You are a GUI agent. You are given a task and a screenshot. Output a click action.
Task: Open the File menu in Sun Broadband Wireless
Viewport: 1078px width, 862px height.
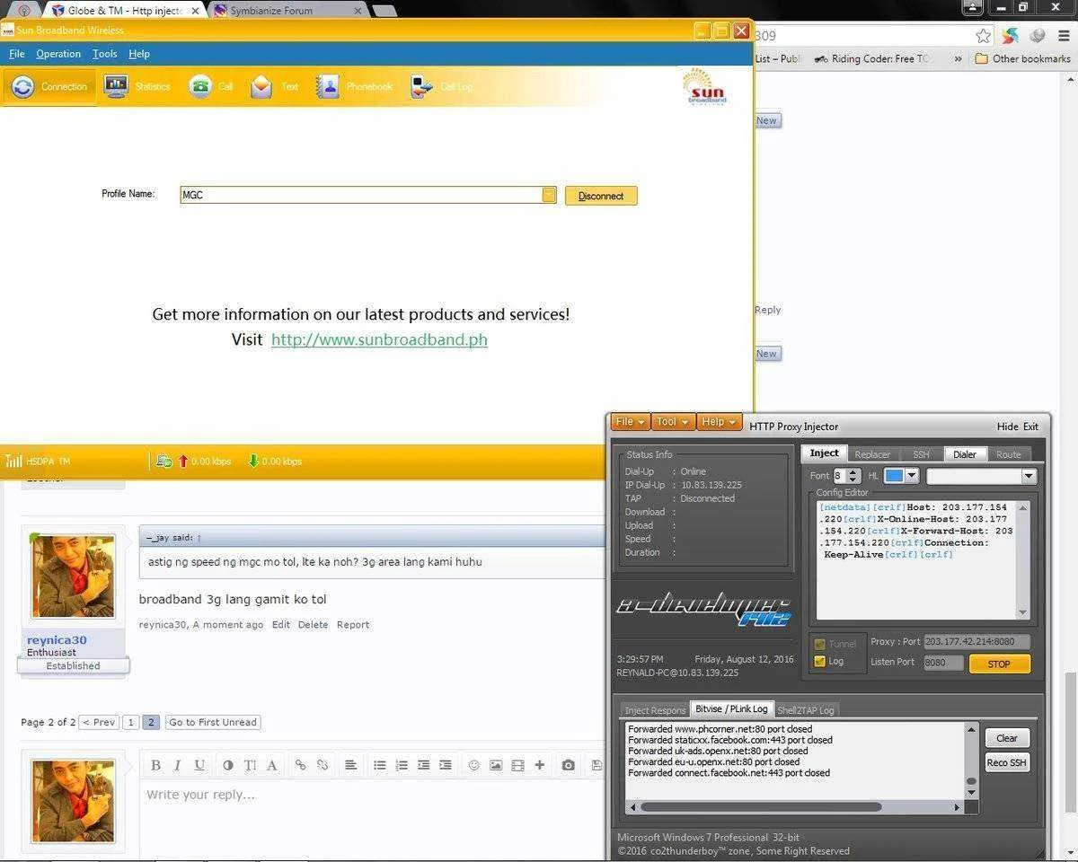point(17,54)
